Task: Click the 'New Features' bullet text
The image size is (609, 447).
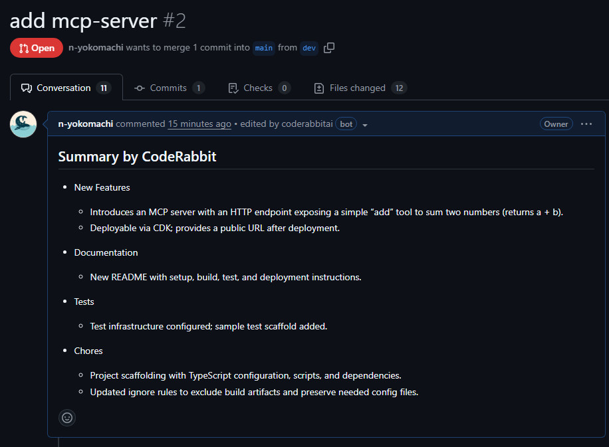Action: (102, 187)
